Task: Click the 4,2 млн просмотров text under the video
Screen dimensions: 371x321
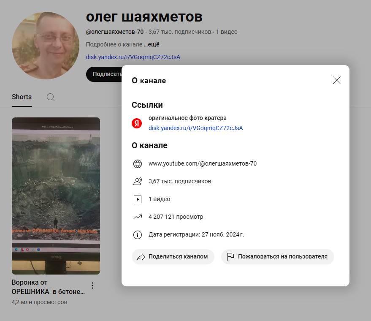Action: click(40, 302)
